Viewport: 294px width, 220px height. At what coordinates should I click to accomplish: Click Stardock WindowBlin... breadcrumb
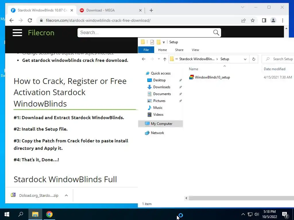coord(197,59)
